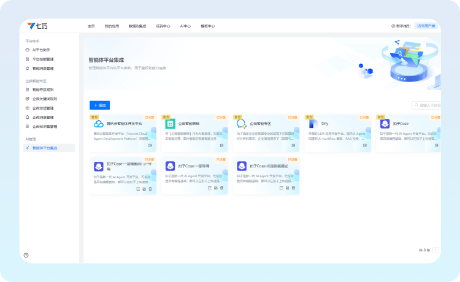Viewport: 460px width, 282px height.
Task: Delete the Coze card below 企微智能表格
Action: [x=222, y=188]
